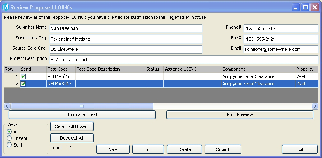Viewport: 322px width, 158px height.
Task: Click the Delete button
Action: pos(184,149)
